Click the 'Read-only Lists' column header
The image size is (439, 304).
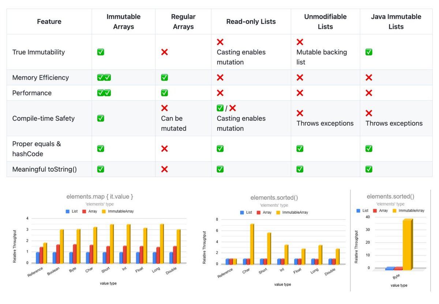pyautogui.click(x=251, y=22)
